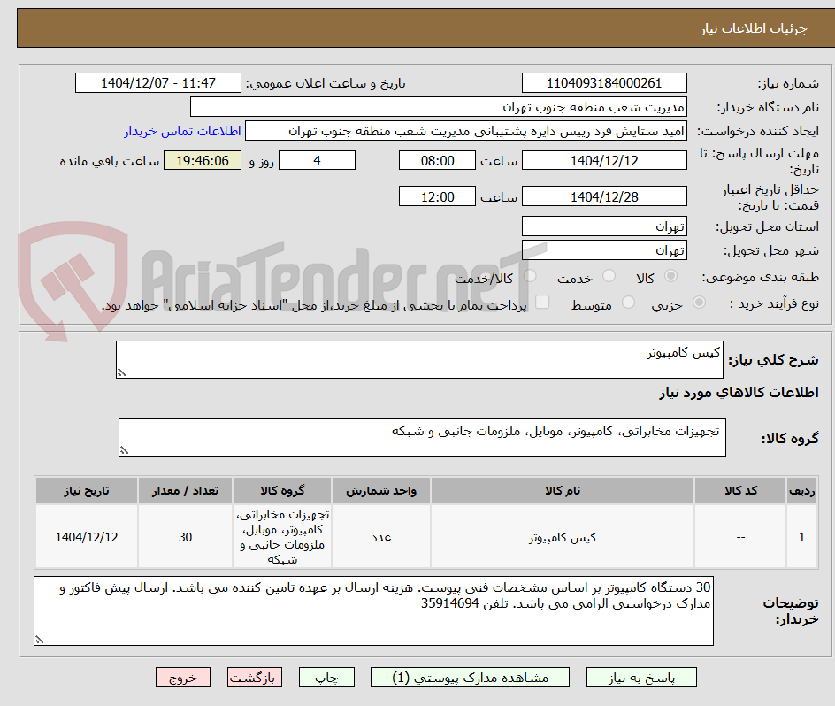Click the شماره نیاز number field
This screenshot has height=706, width=835.
[x=604, y=83]
